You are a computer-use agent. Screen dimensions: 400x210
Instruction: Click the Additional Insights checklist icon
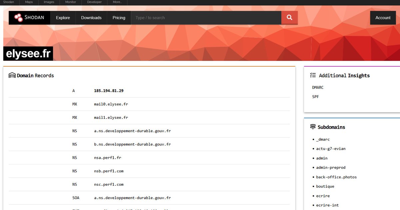tap(313, 76)
